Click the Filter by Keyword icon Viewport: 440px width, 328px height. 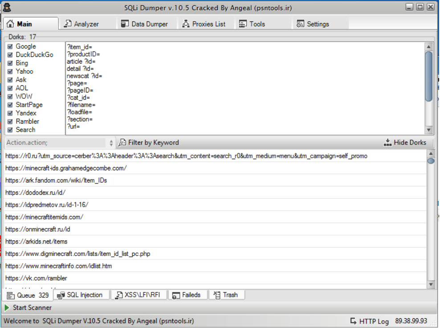pyautogui.click(x=122, y=143)
